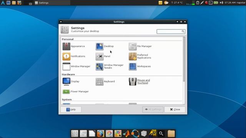Open the Arch Linux applications menu
Screen dimensions: 246x138
pos(3,3)
